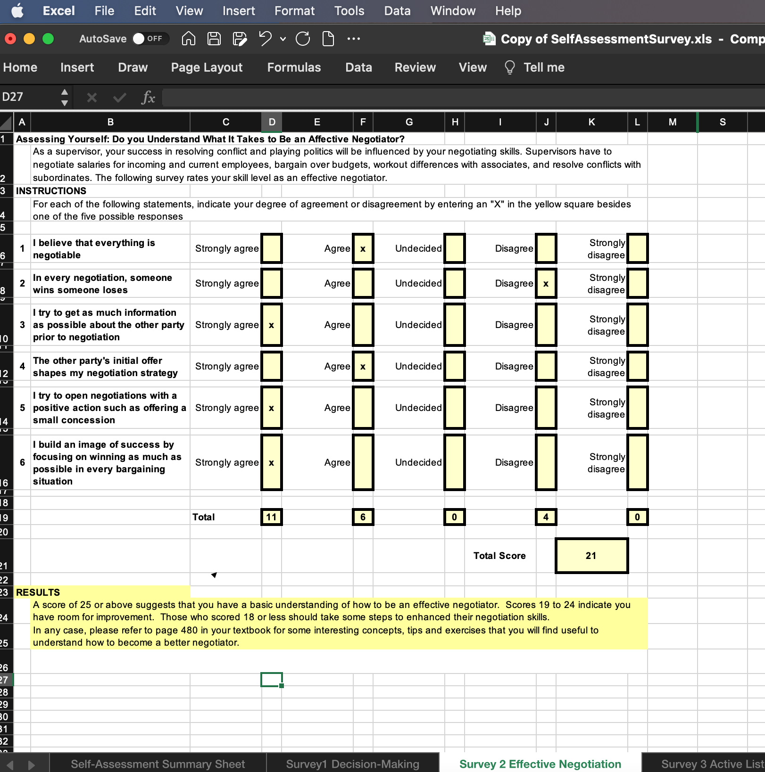Redo using the circular arrow icon

point(303,39)
